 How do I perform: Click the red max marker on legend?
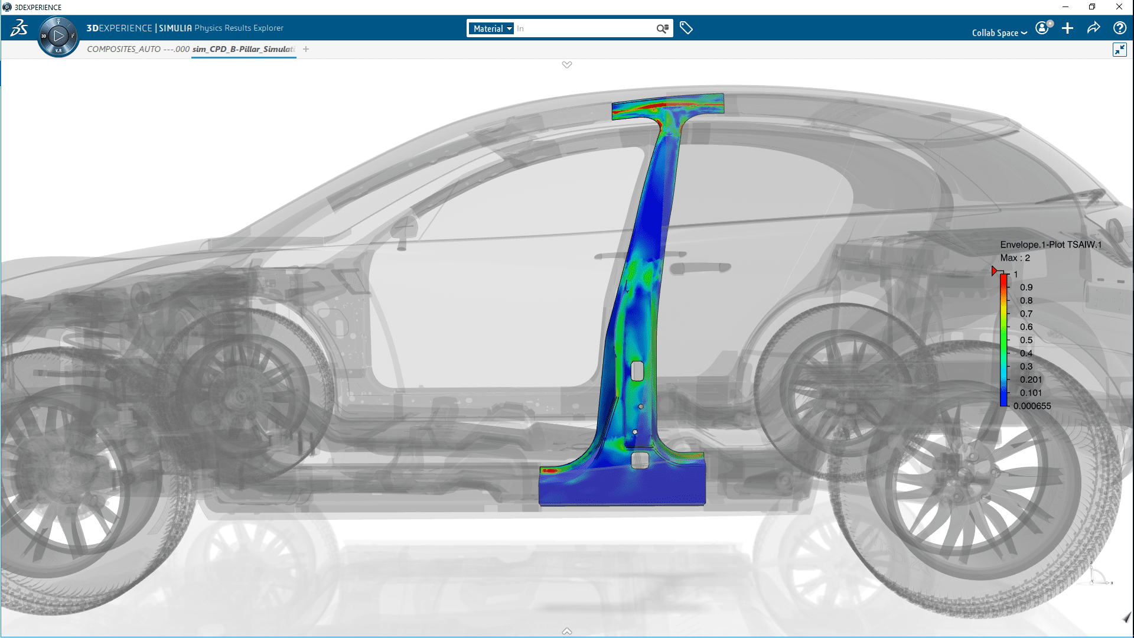point(995,271)
